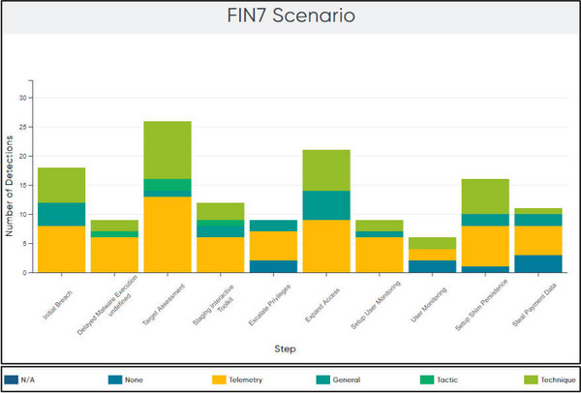
Task: Click the None legend color box
Action: [x=111, y=380]
